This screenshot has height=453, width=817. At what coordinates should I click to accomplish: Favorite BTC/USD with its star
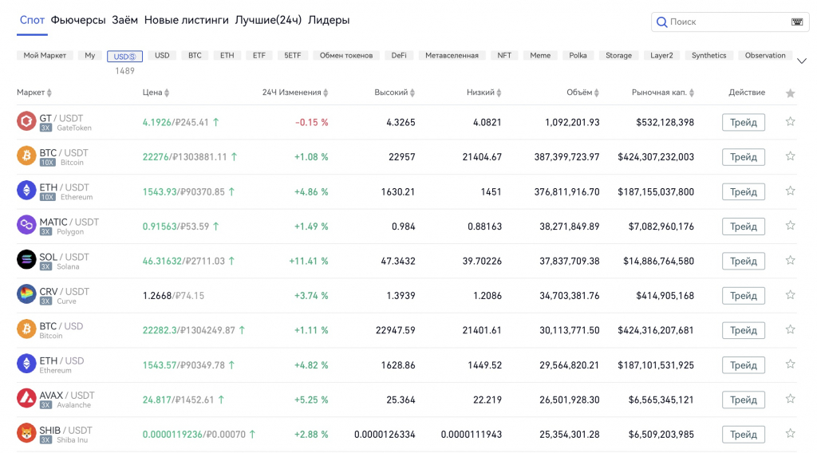[x=791, y=329]
